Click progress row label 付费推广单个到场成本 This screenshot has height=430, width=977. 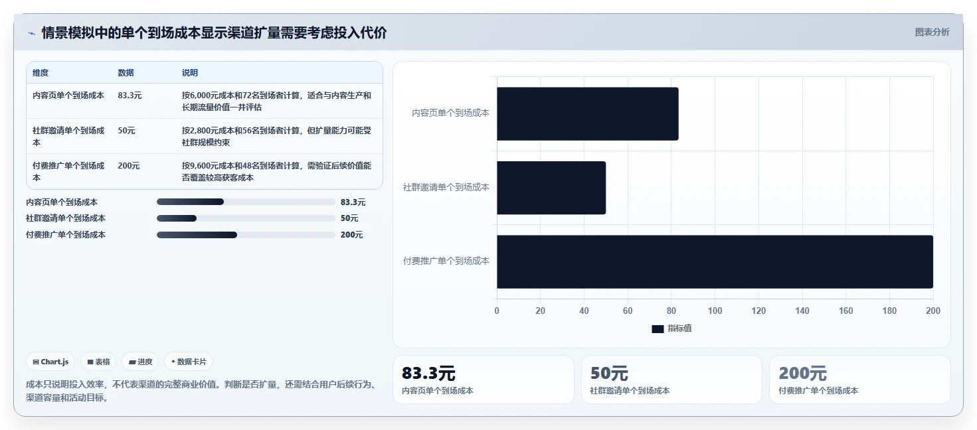66,235
